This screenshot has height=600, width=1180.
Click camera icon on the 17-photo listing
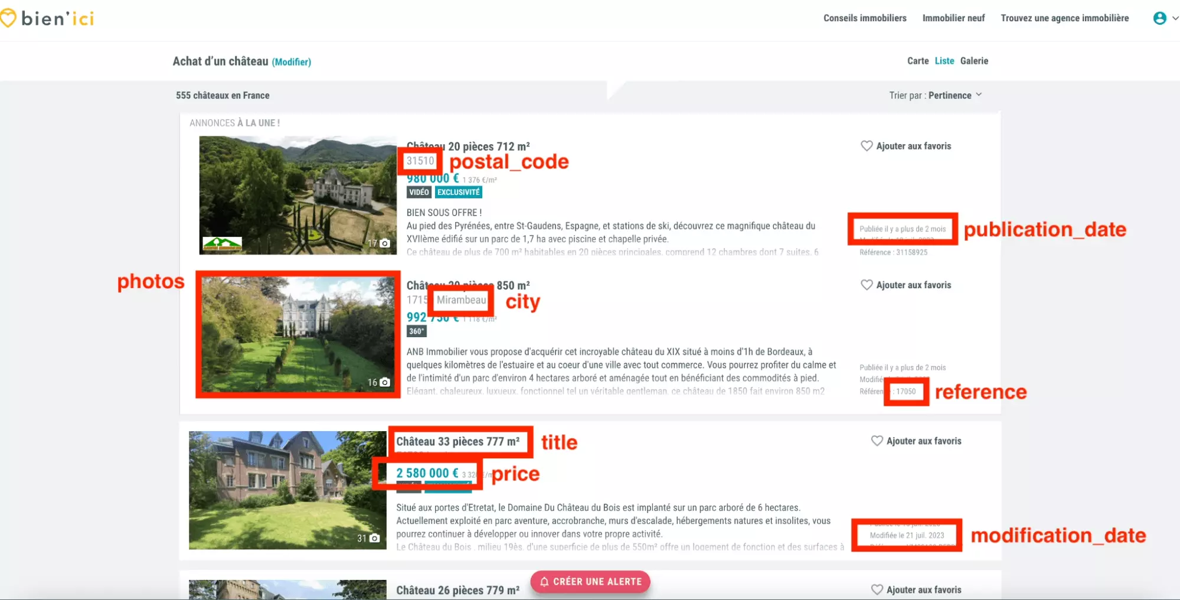click(385, 243)
